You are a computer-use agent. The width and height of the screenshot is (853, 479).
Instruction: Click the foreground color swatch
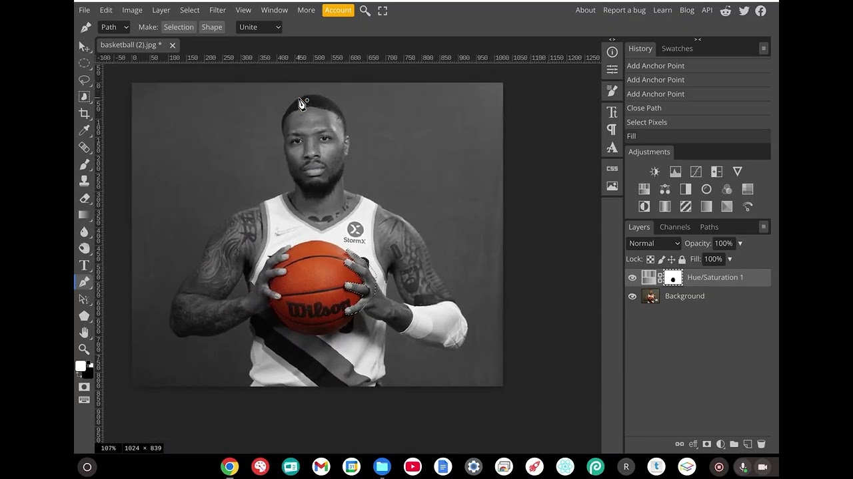tap(81, 367)
